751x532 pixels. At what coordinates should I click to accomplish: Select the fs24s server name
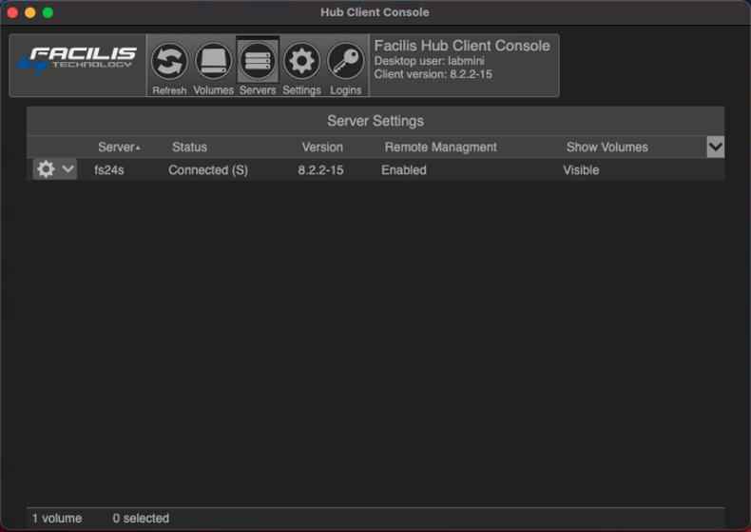point(109,170)
